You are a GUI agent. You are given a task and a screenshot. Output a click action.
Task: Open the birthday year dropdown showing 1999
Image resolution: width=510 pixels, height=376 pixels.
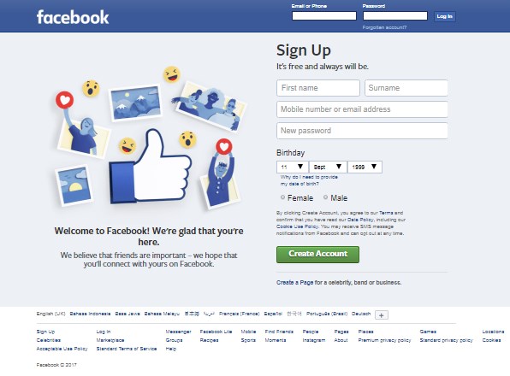(365, 167)
